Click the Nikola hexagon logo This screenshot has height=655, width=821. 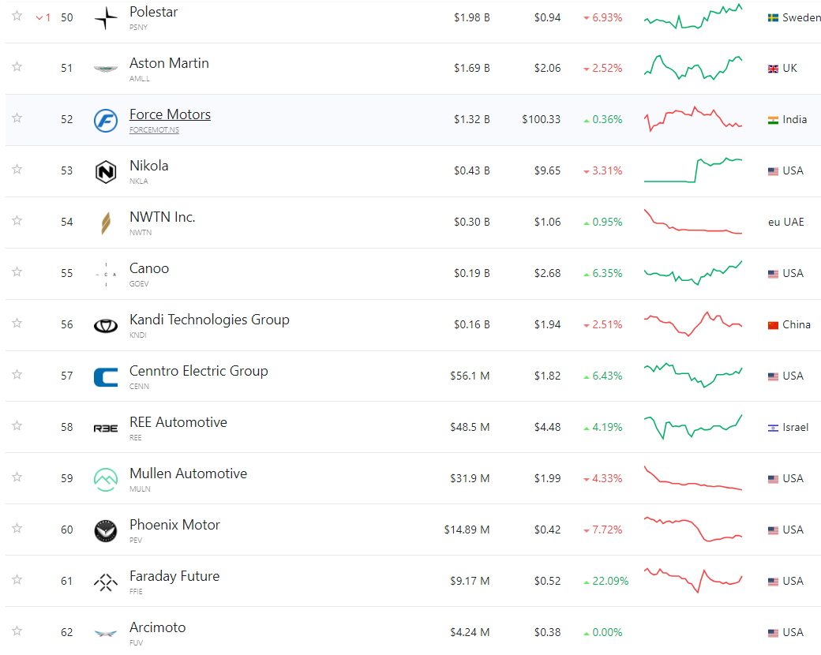(106, 172)
